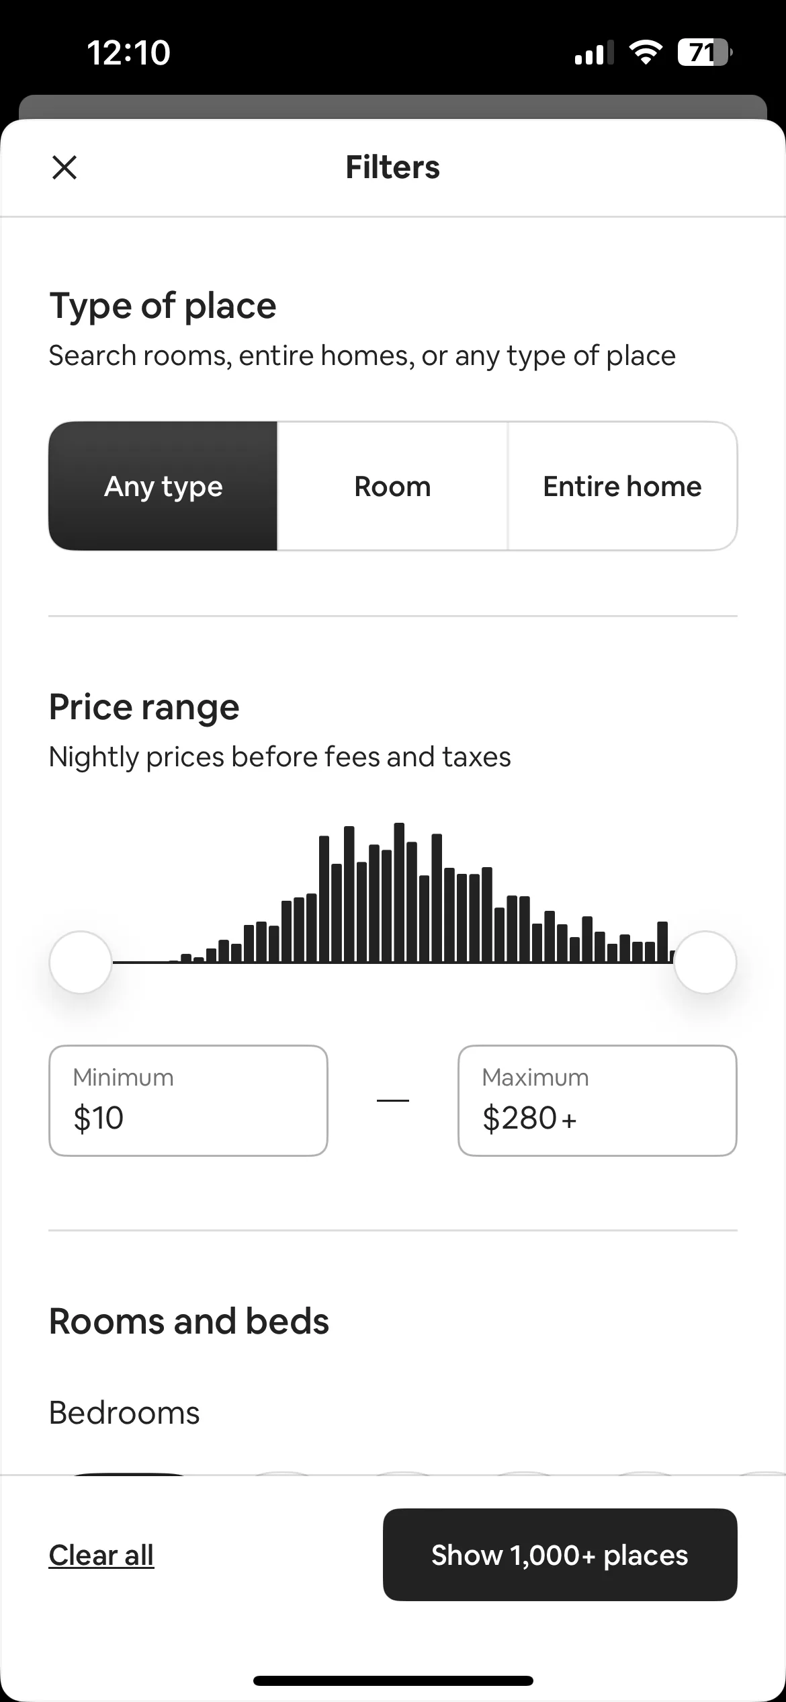Tap the price distribution histogram
The image size is (786, 1702).
[x=393, y=893]
